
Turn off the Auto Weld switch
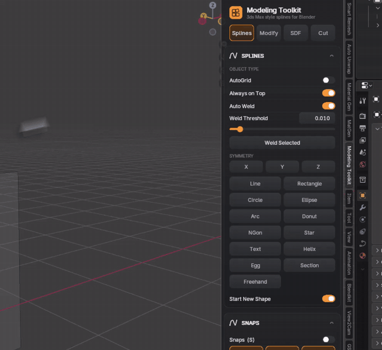[x=329, y=106]
